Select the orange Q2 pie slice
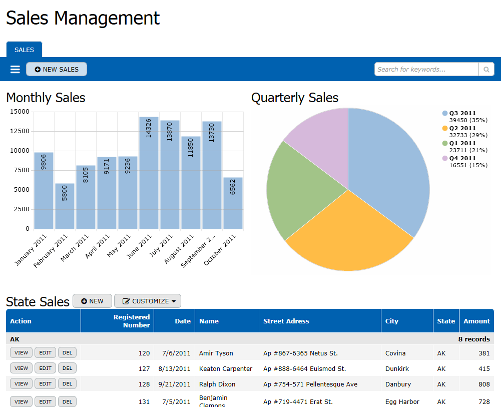 click(x=348, y=235)
